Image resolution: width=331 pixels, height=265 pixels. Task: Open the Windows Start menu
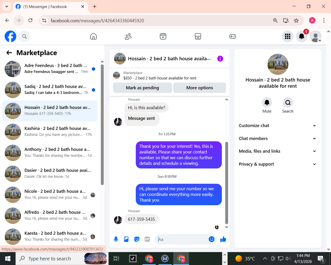8,259
